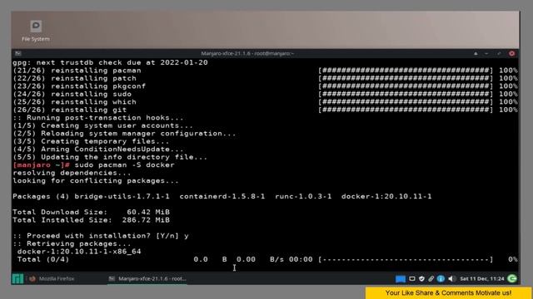
Task: Click 'docker-1:20.10.11-1-x86_64' download line
Action: 79,252
